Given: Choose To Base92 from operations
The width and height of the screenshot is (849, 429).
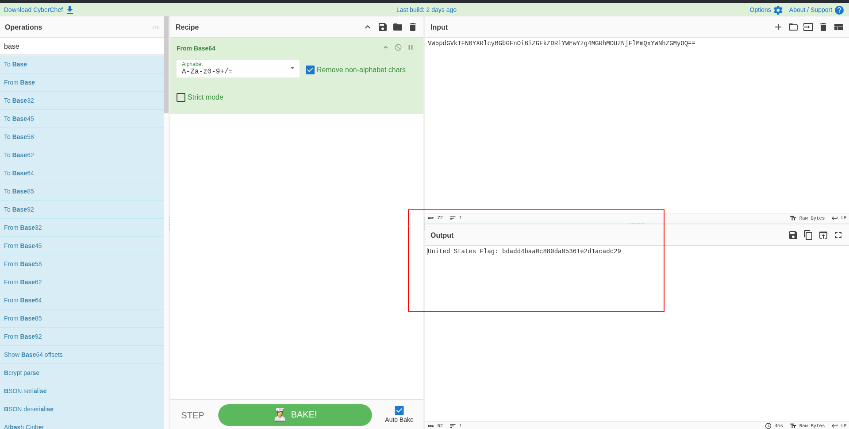Looking at the screenshot, I should click(x=82, y=209).
